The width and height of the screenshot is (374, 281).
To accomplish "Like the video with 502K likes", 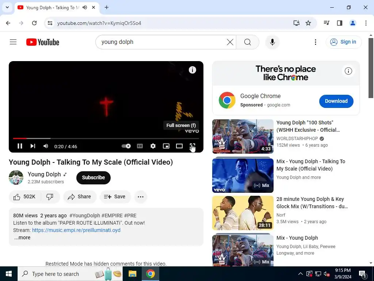I will click(25, 196).
